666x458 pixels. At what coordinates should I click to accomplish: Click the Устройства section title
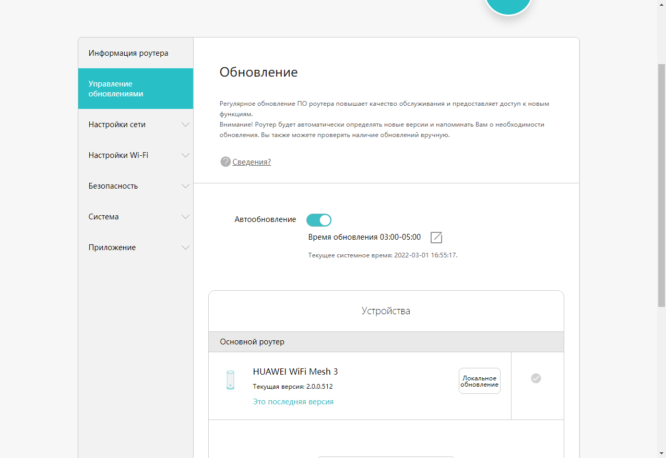tap(386, 311)
